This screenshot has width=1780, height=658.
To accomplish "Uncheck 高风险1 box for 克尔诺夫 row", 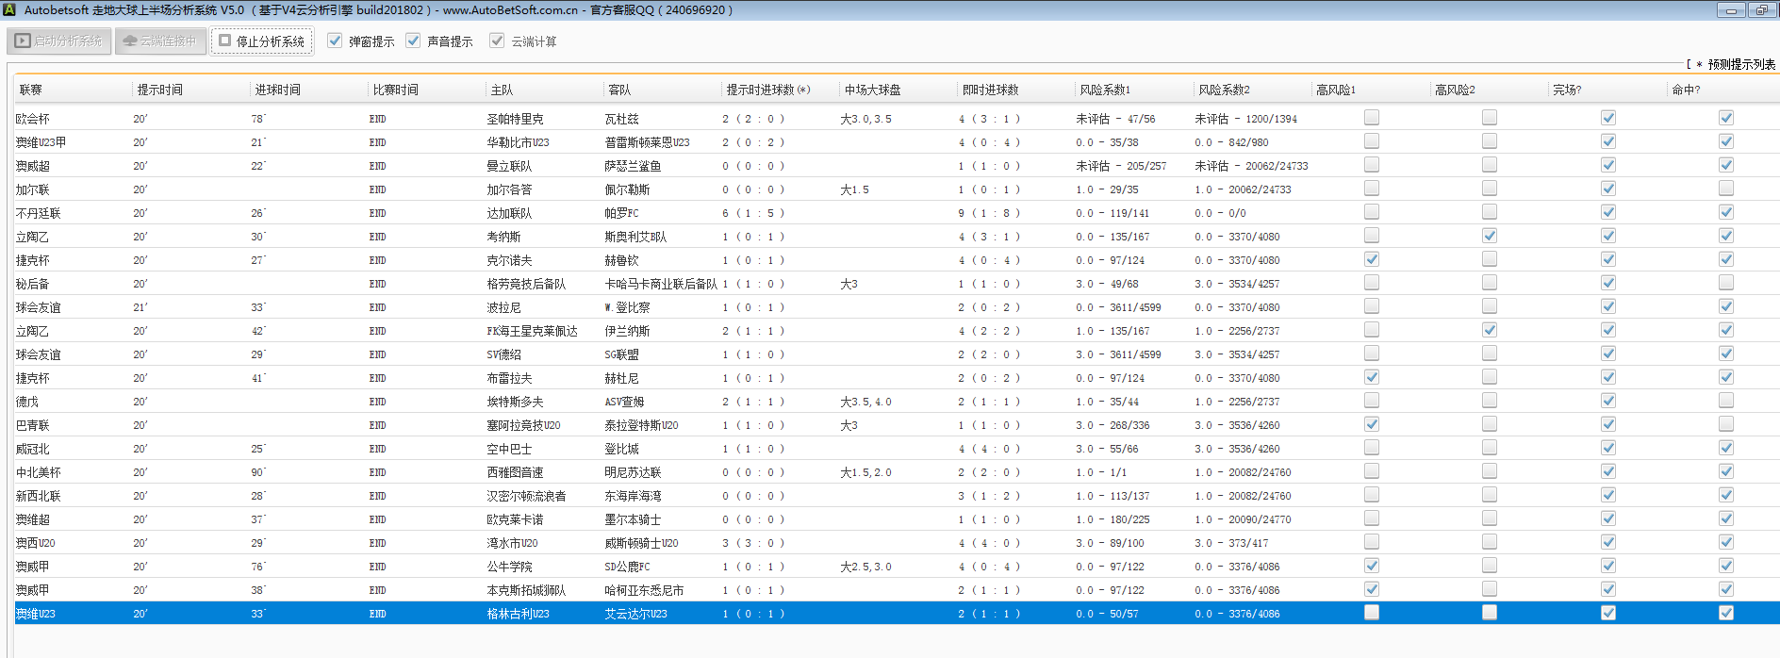I will [x=1372, y=259].
